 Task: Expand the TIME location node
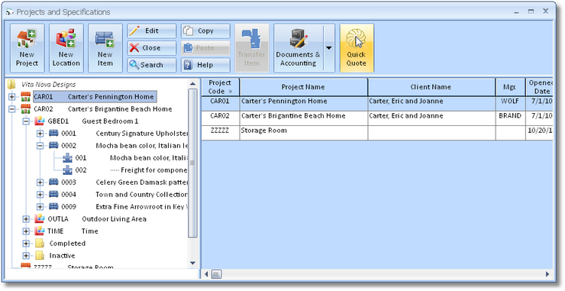click(x=26, y=231)
